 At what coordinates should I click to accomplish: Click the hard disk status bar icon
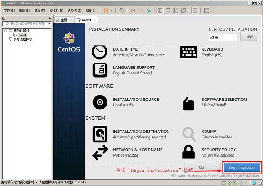pos(224,183)
